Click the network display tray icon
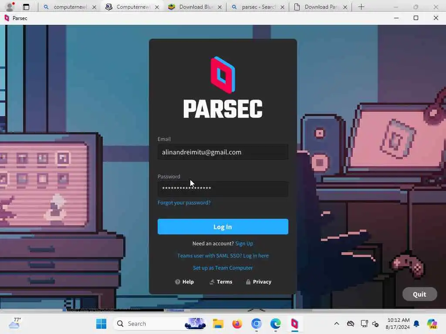The width and height of the screenshot is (446, 334). pyautogui.click(x=364, y=324)
